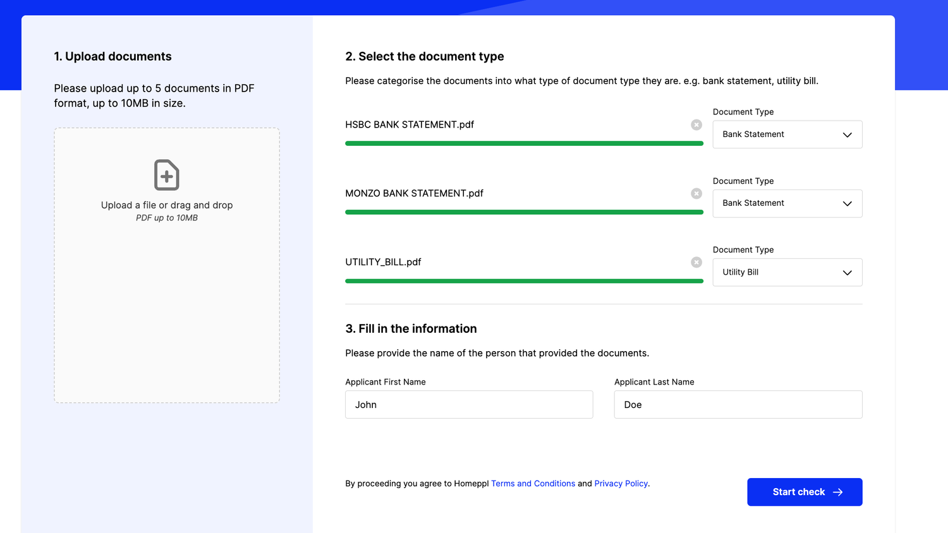Open the document type dropdown for MONZO statement
Viewport: 948px width, 533px height.
pyautogui.click(x=787, y=203)
